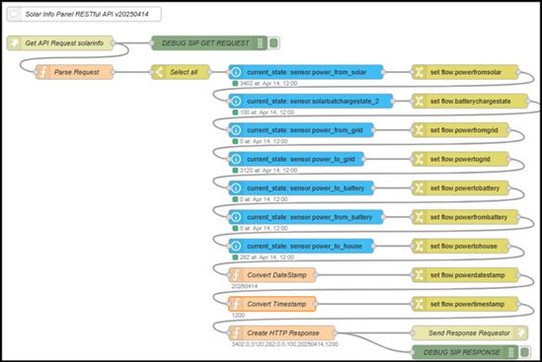The height and width of the screenshot is (362, 542).
Task: Click the change icon on set flow.powerfromsolar
Action: tap(420, 72)
